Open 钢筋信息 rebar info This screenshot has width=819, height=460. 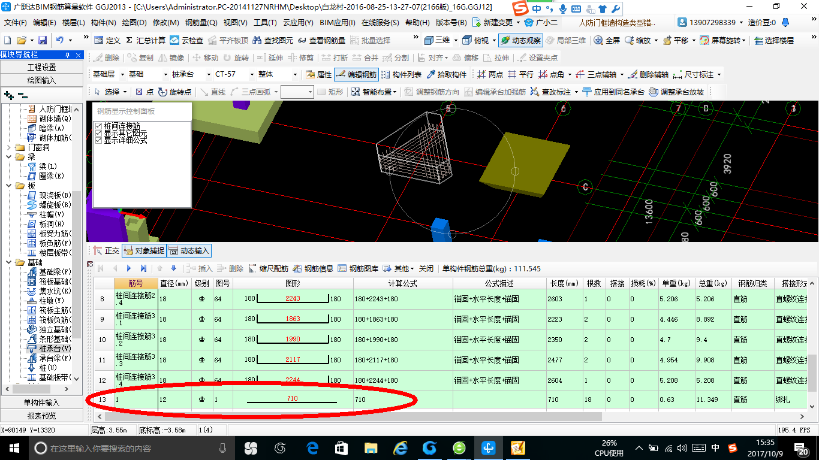(313, 268)
